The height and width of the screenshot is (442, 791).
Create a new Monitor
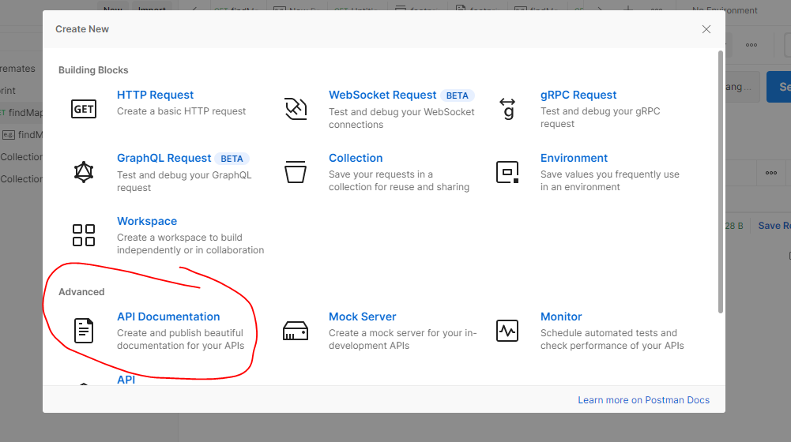point(561,317)
